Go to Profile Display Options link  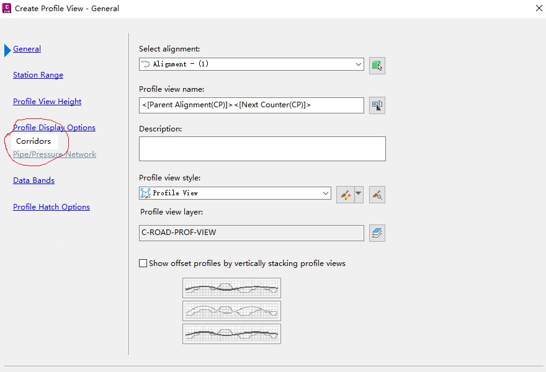click(x=54, y=127)
